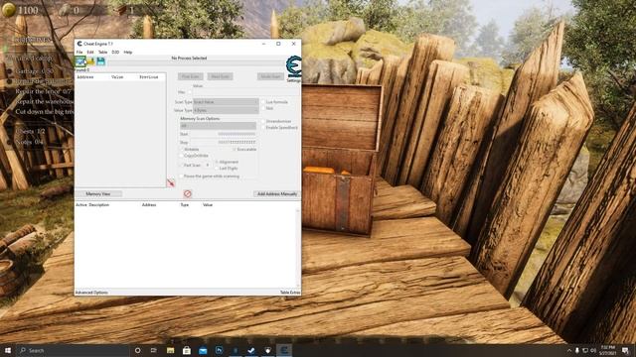The width and height of the screenshot is (636, 357).
Task: Click the red arrow to add selected addresses
Action: (171, 182)
